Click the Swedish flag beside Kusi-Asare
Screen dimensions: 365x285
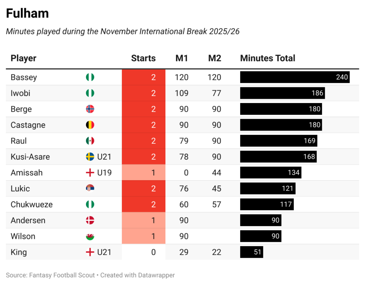point(90,157)
